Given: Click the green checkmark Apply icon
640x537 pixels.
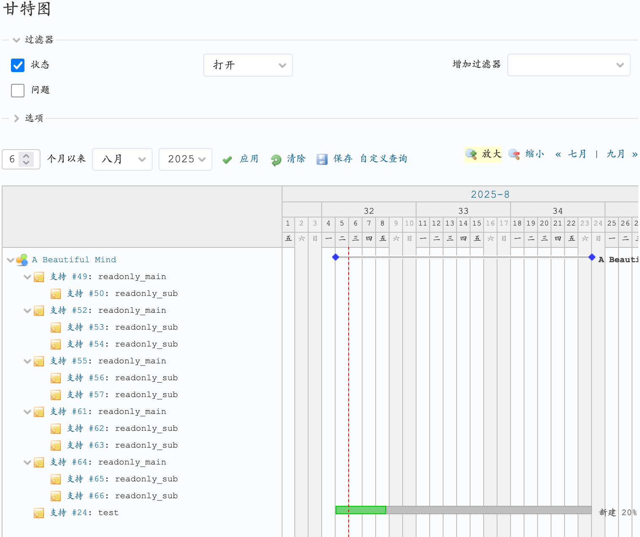Looking at the screenshot, I should (x=227, y=160).
